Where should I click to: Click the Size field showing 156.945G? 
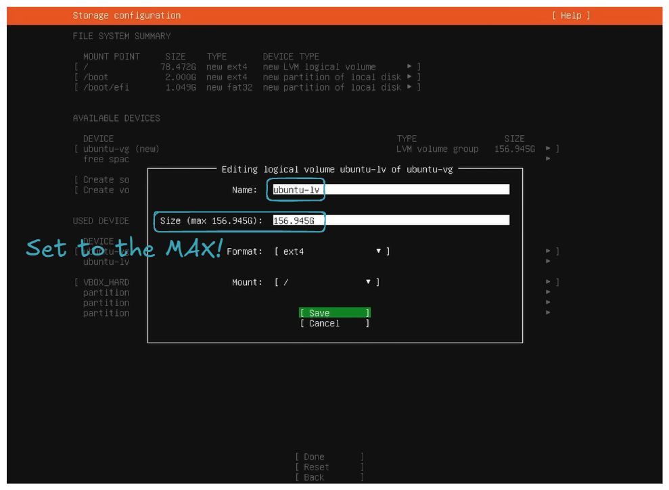[x=390, y=220]
